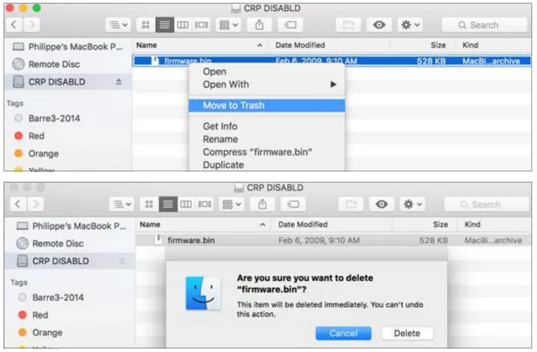Switch bottom Finder window to column view
This screenshot has height=352, width=537.
[186, 204]
